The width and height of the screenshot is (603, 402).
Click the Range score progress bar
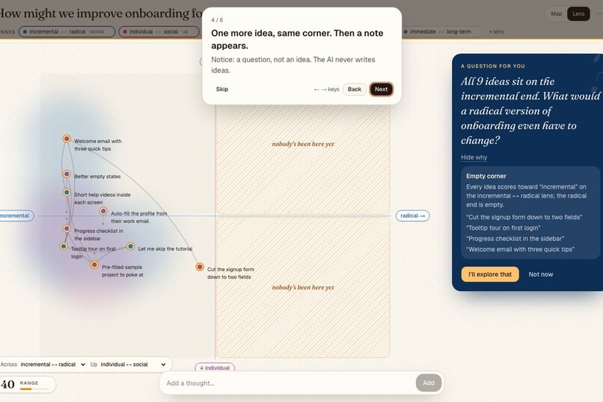tap(34, 389)
